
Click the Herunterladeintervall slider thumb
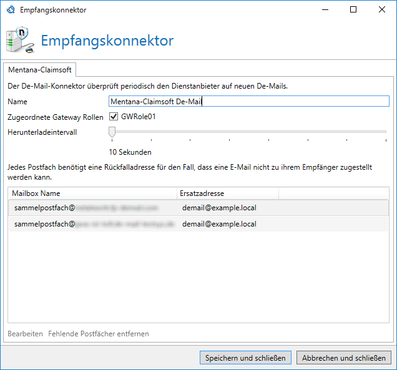[x=112, y=132]
